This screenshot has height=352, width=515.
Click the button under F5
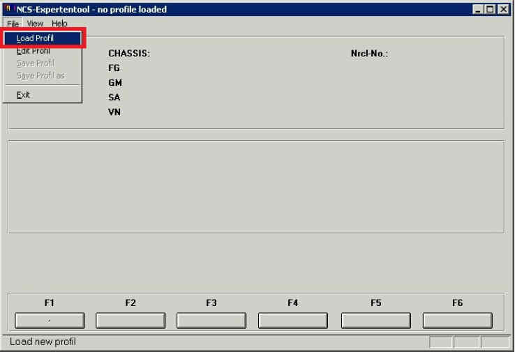click(x=375, y=321)
